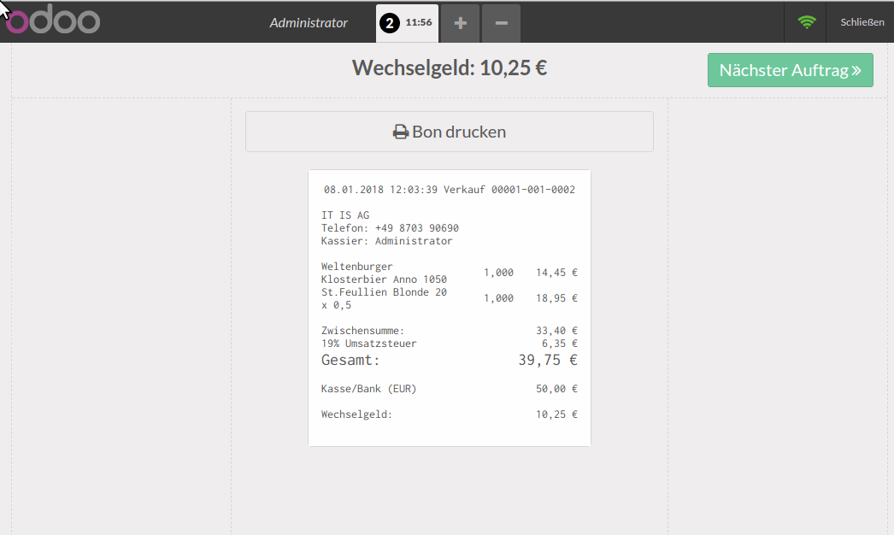Click the odoo logo in header

click(x=53, y=21)
